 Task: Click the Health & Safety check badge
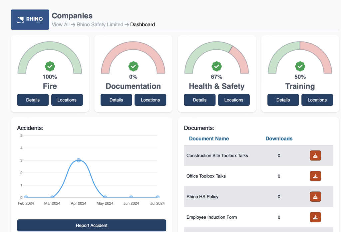point(216,66)
